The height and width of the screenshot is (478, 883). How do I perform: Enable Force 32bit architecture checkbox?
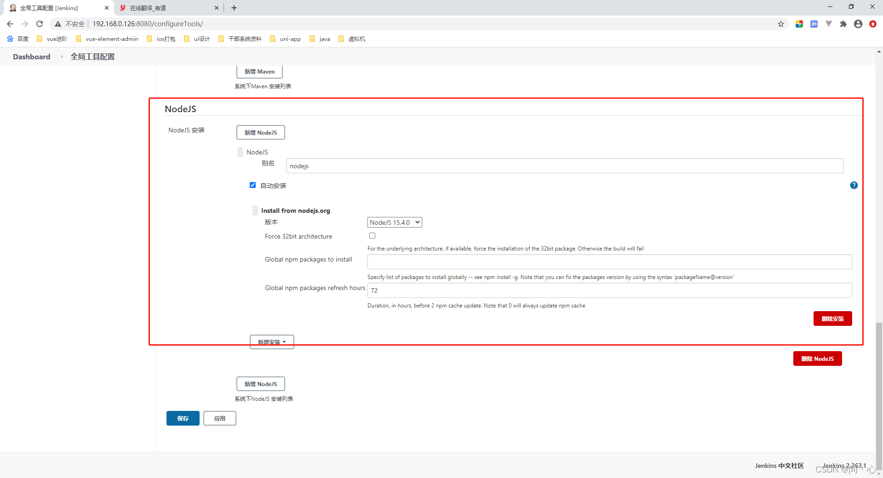tap(372, 236)
